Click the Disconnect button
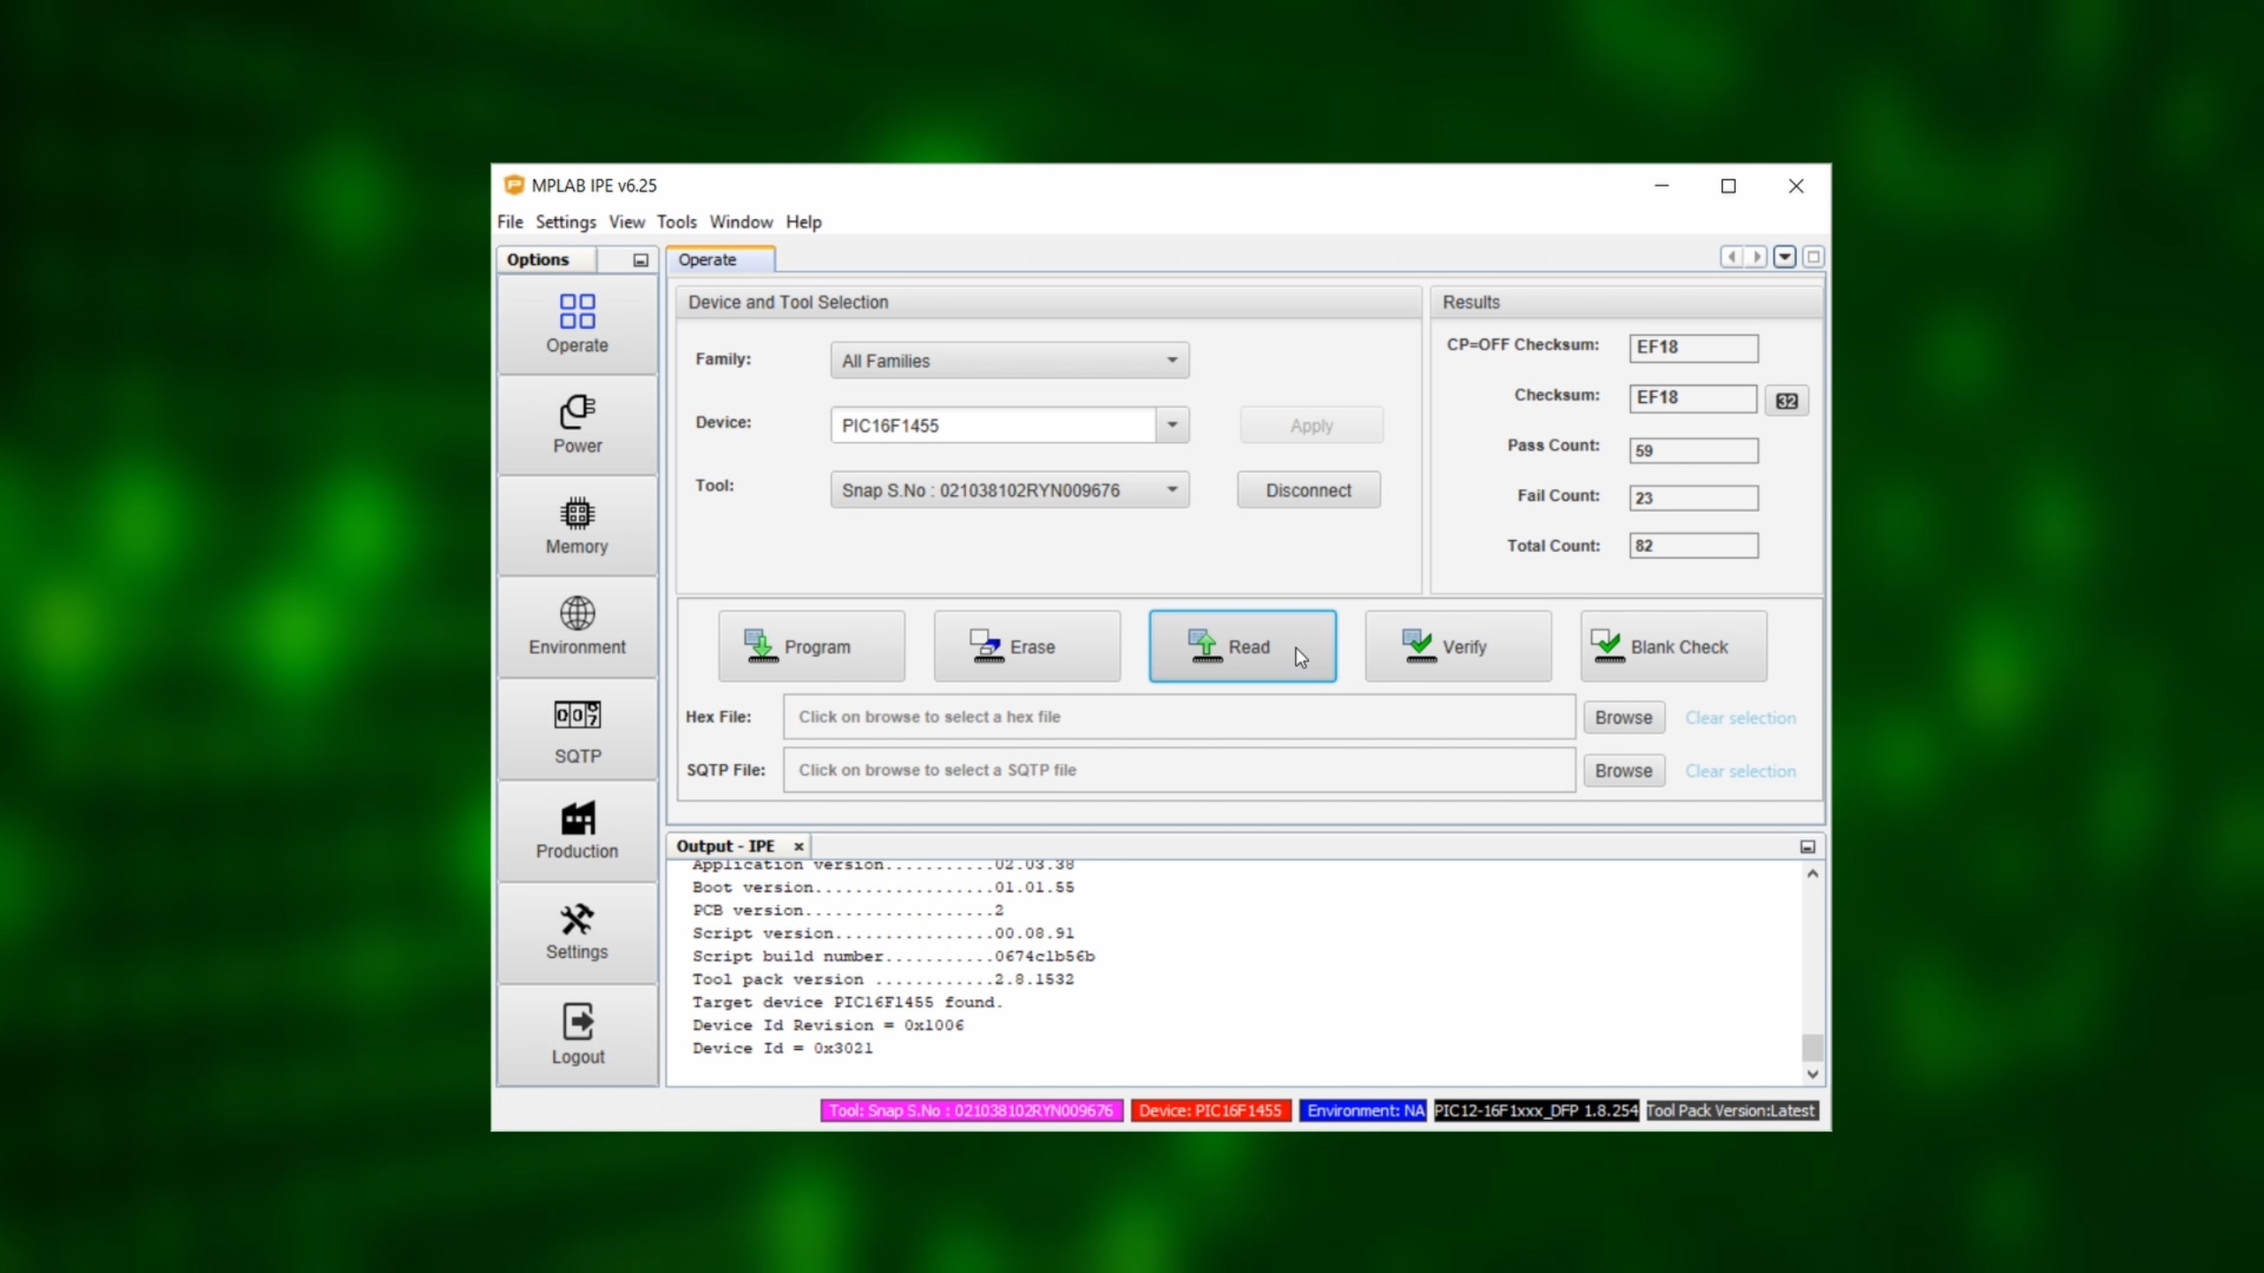This screenshot has width=2264, height=1273. point(1308,490)
